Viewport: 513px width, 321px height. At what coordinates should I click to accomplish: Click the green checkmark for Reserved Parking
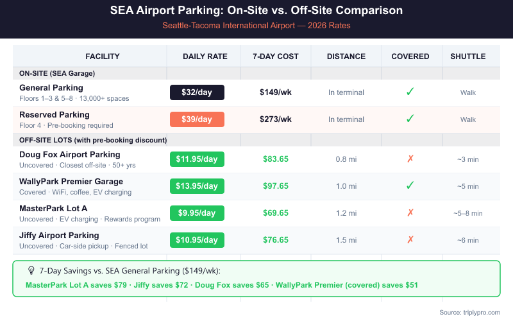pos(410,119)
